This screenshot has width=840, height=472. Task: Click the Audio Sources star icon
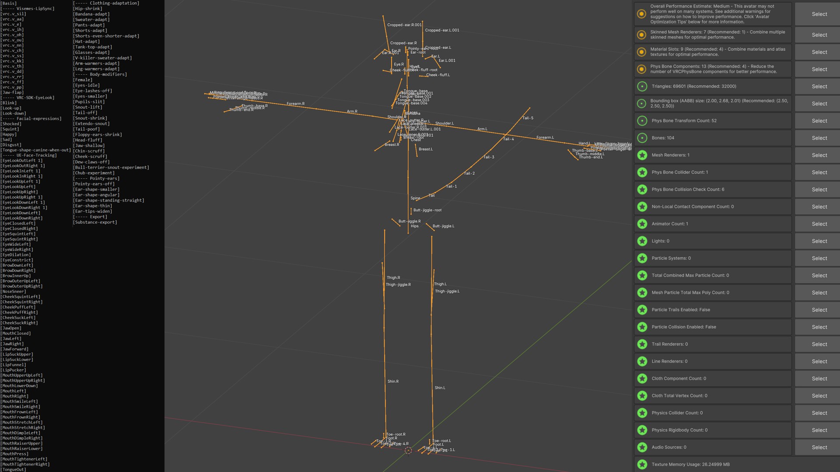point(642,447)
